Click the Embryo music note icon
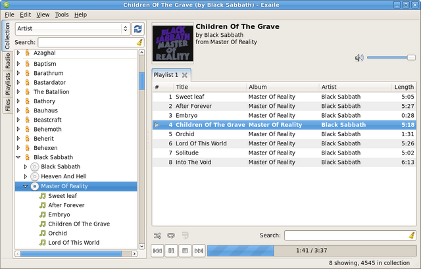The width and height of the screenshot is (421, 269). [42, 214]
